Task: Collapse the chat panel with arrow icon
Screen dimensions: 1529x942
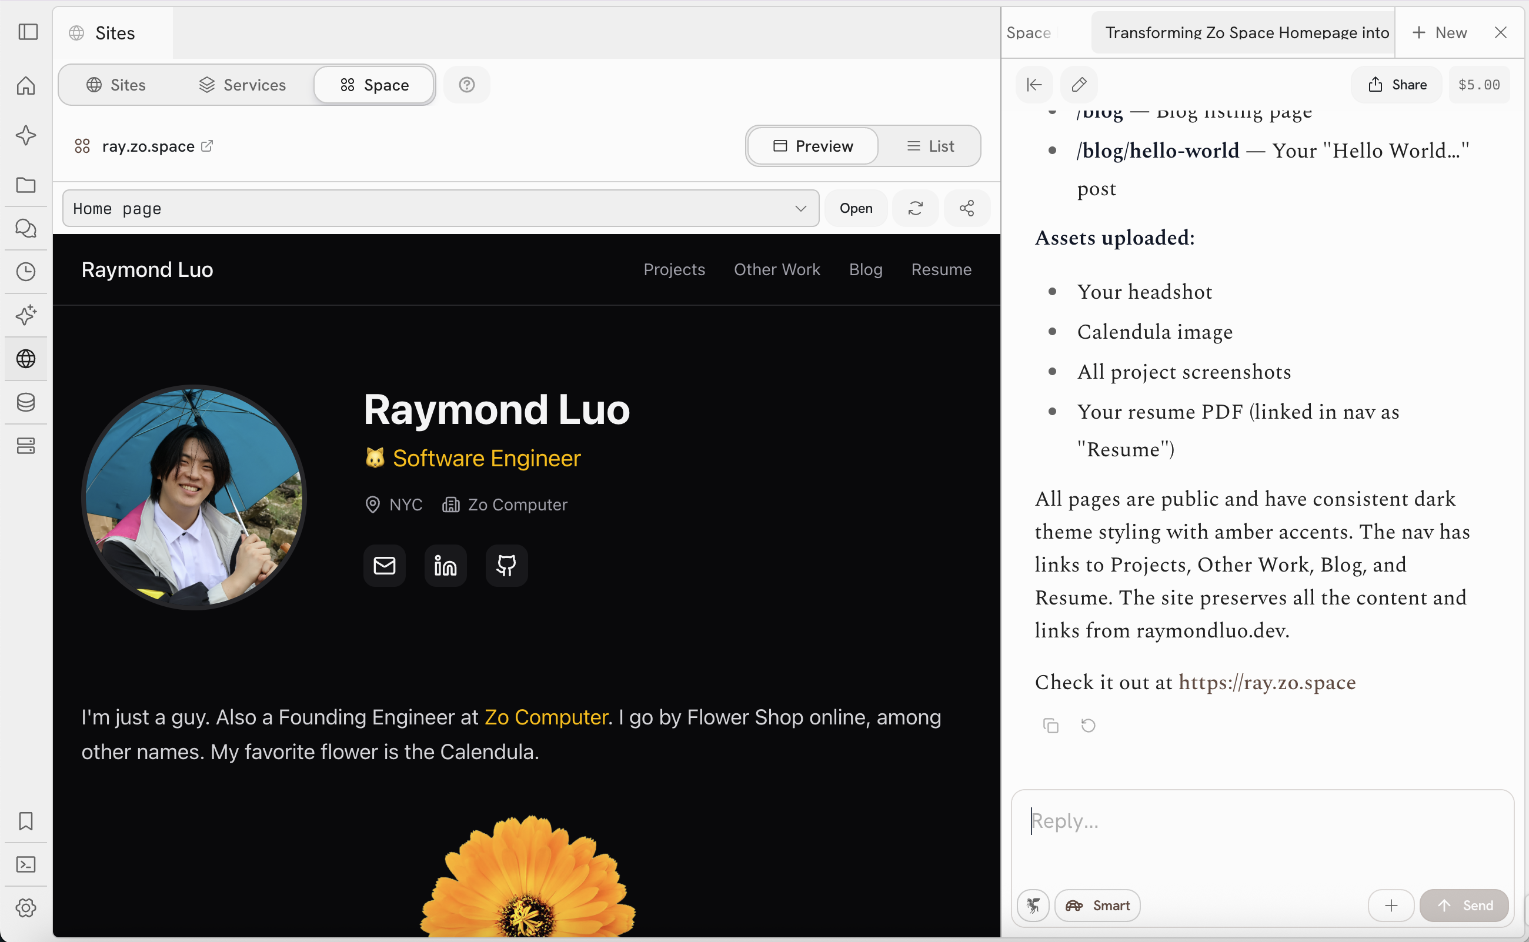Action: tap(1034, 85)
